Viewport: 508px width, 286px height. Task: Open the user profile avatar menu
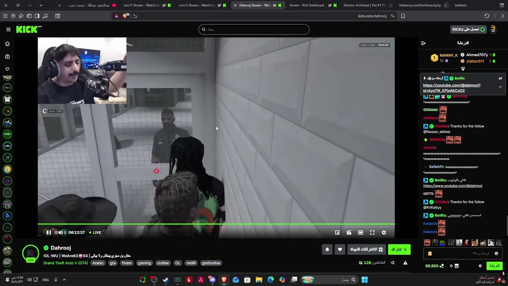pos(493,29)
